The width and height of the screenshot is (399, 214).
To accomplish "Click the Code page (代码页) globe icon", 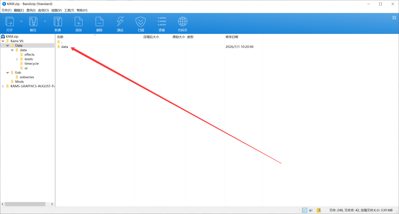I will (182, 22).
